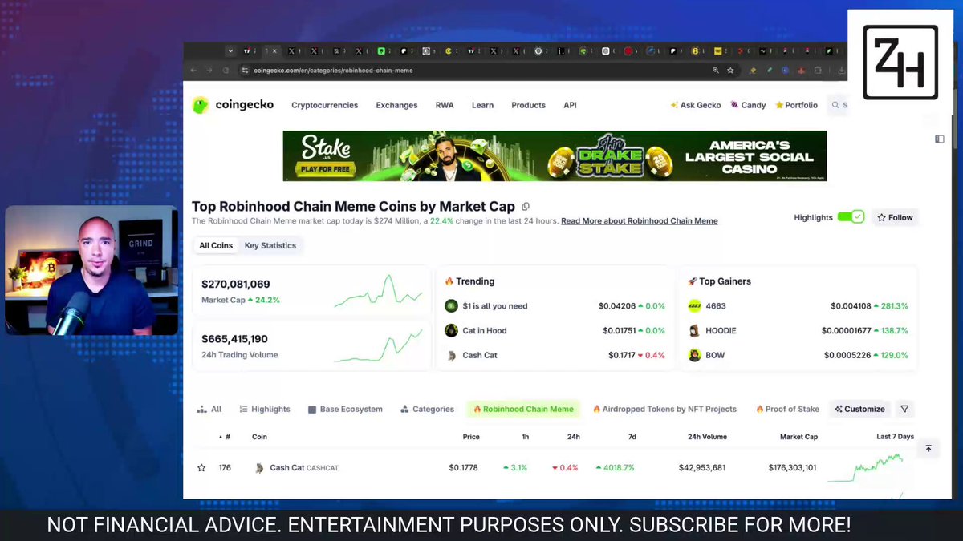This screenshot has width=963, height=541.
Task: Click the Stake Drake casino banner ad
Action: 555,155
